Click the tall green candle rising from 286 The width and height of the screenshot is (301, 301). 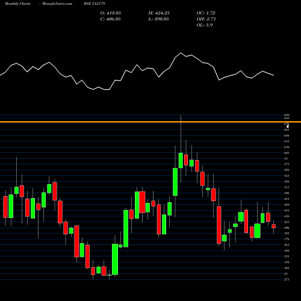coord(115,259)
